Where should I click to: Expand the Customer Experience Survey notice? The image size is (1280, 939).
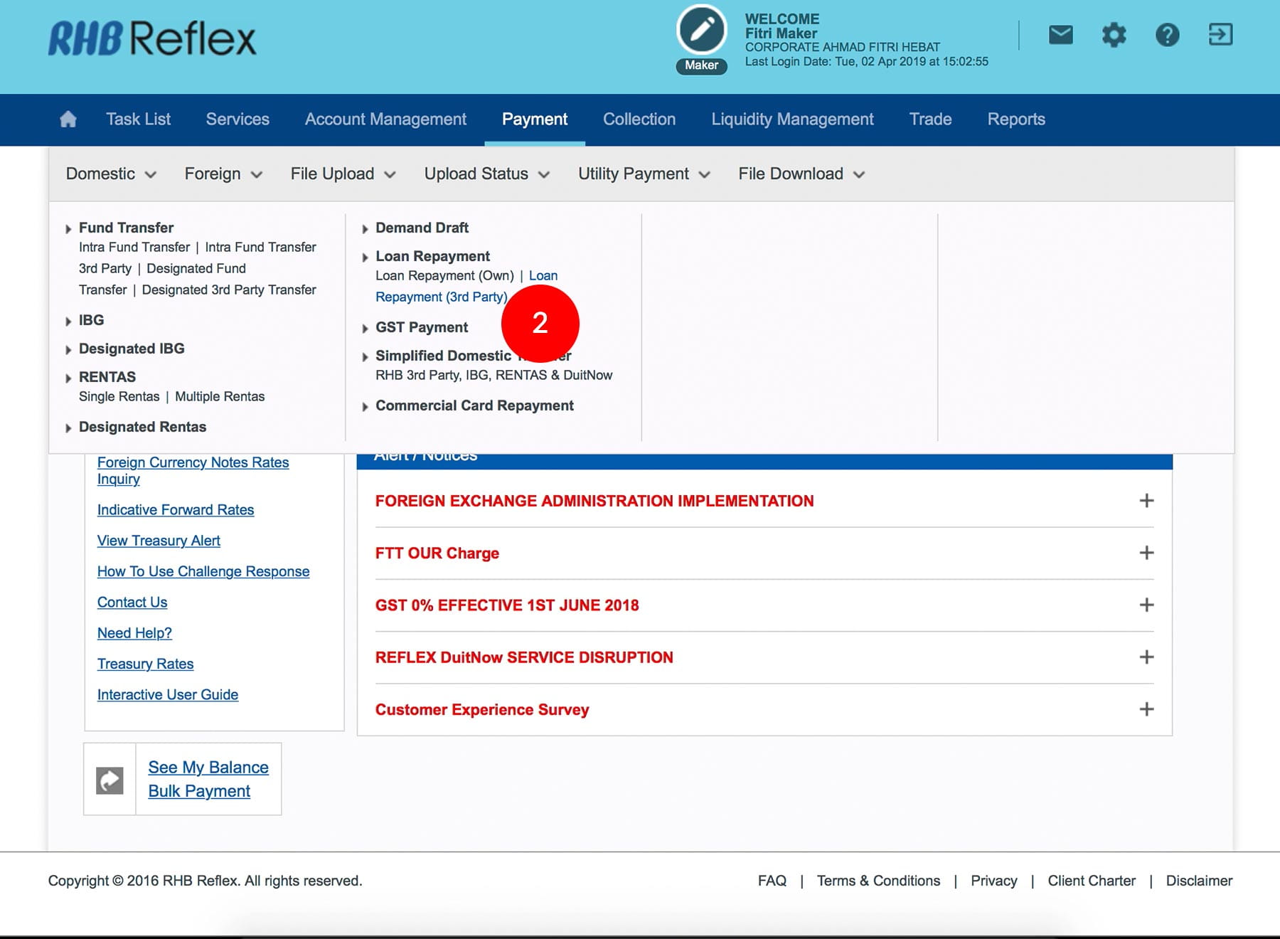coord(1146,709)
